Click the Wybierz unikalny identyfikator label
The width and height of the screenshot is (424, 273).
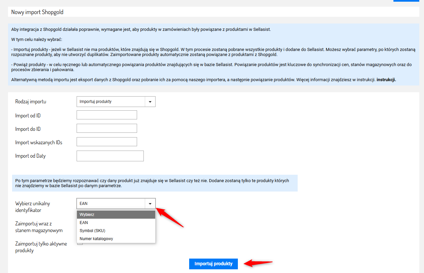pos(33,207)
